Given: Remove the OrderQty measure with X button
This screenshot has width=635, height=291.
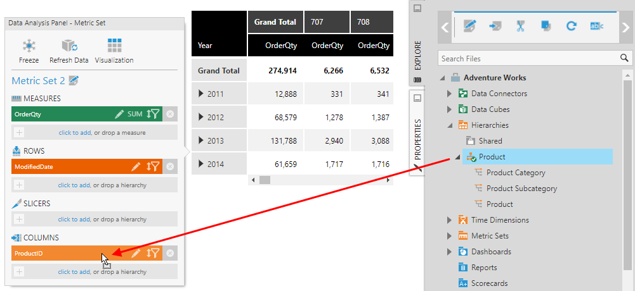Looking at the screenshot, I should (170, 114).
